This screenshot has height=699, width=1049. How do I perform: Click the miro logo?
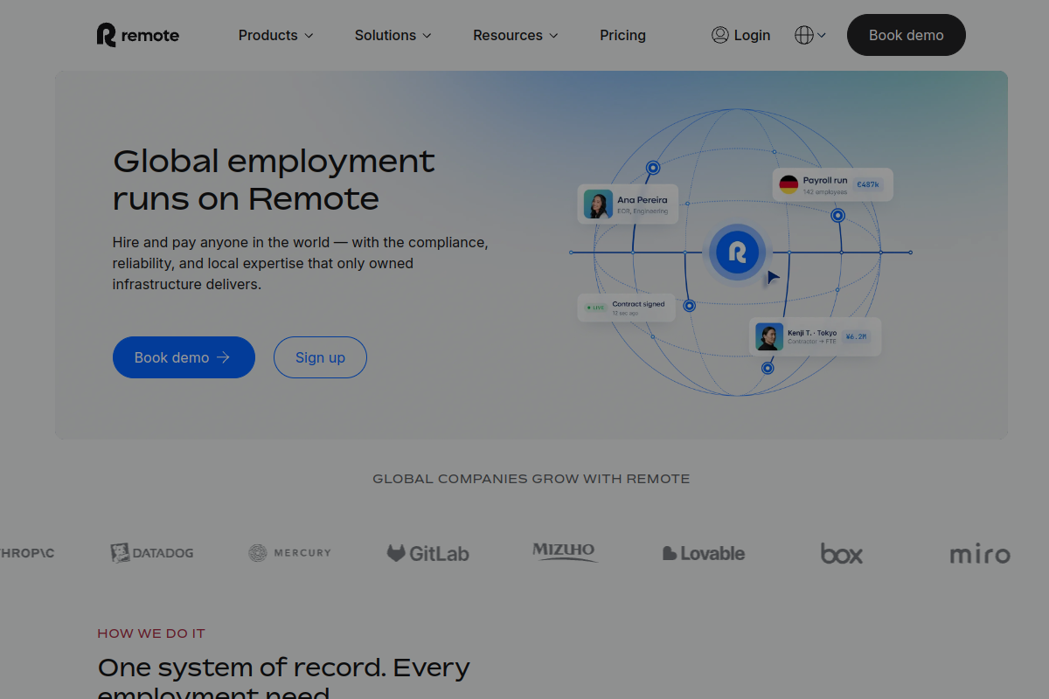coord(980,554)
